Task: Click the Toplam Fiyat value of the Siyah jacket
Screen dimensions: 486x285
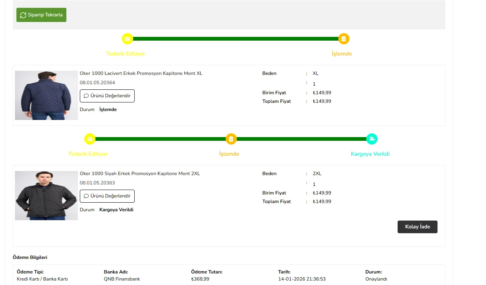Action: click(x=322, y=202)
